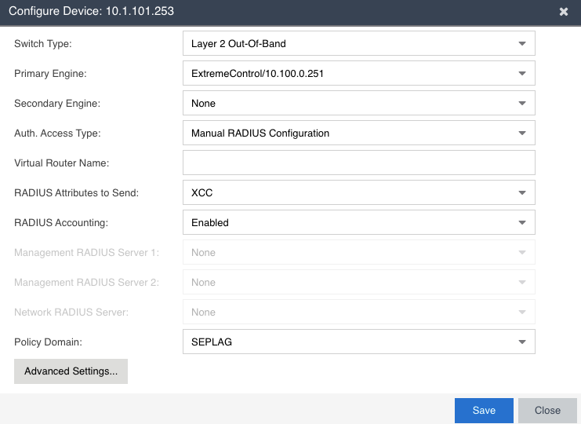Close the Configure Device dialog with the X icon

(x=563, y=12)
